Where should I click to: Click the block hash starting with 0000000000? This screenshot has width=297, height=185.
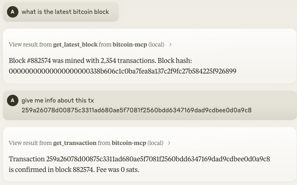pyautogui.click(x=123, y=71)
